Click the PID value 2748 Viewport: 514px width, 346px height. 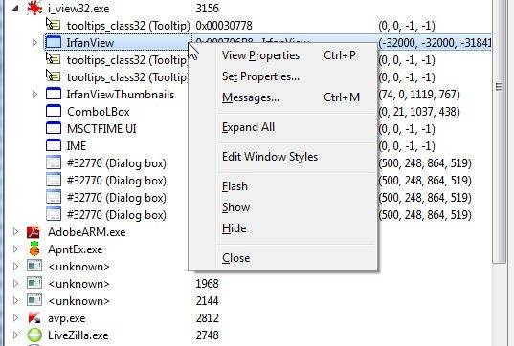click(207, 335)
